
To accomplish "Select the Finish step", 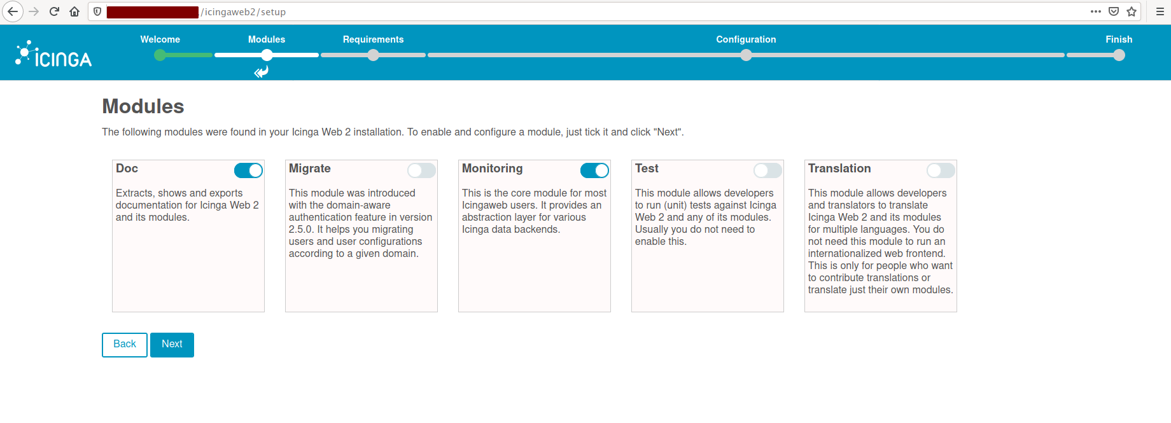I will click(x=1119, y=39).
